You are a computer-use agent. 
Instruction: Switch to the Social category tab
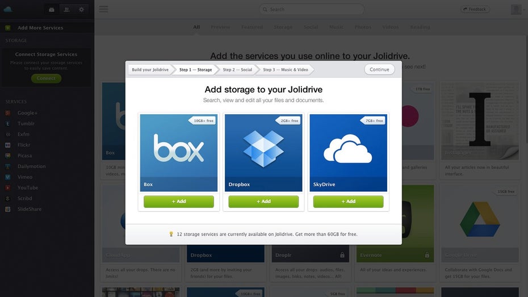coord(311,27)
